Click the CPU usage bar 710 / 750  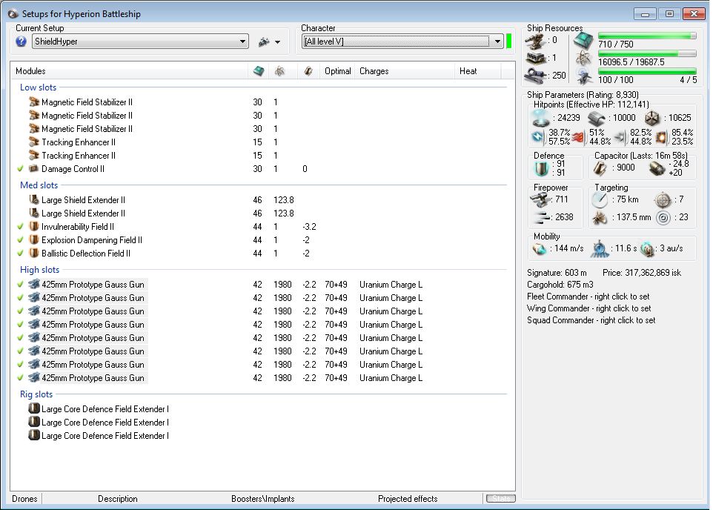(647, 36)
